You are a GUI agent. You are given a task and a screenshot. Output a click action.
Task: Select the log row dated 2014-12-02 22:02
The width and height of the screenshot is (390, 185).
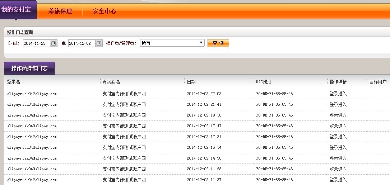pyautogui.click(x=204, y=94)
